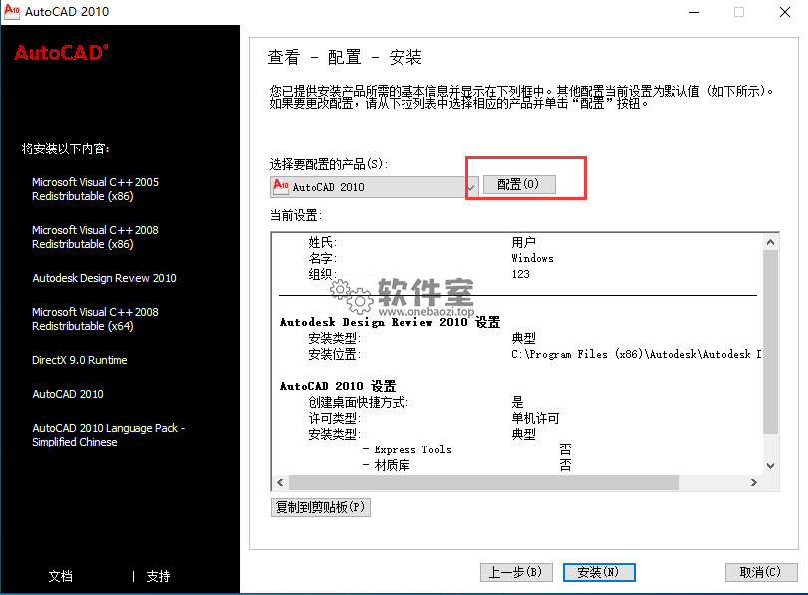Copy settings with 复制到剪贴板(P) button

[321, 507]
